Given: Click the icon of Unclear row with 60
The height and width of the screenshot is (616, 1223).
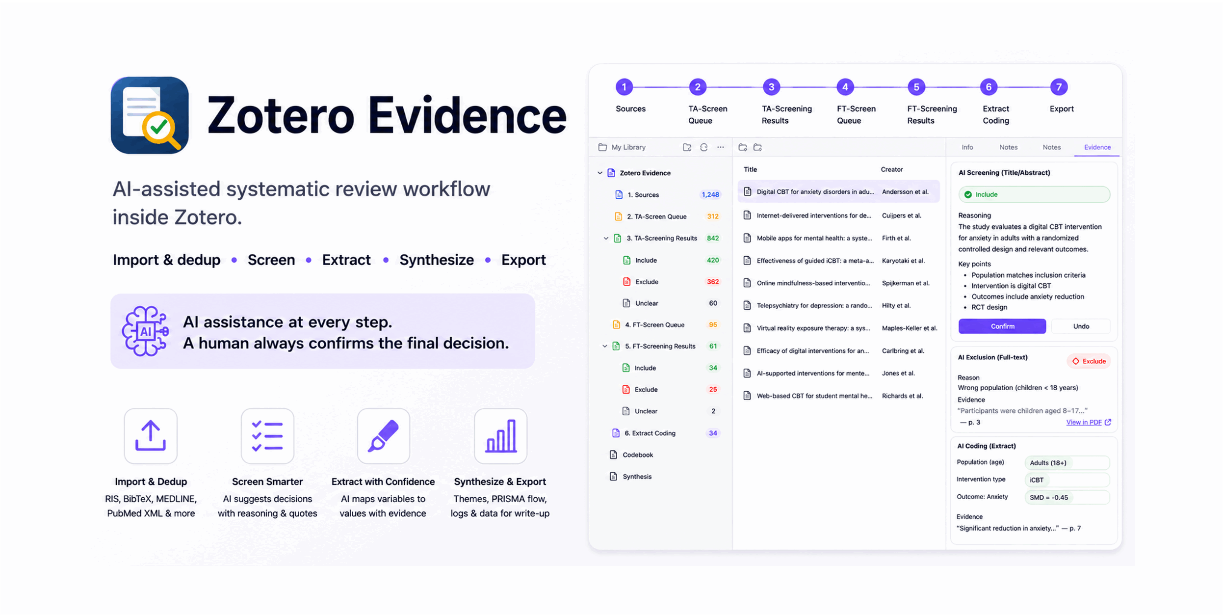Looking at the screenshot, I should (626, 303).
